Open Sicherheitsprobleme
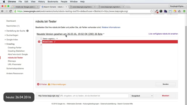The image size is (187, 105). click(x=15, y=69)
